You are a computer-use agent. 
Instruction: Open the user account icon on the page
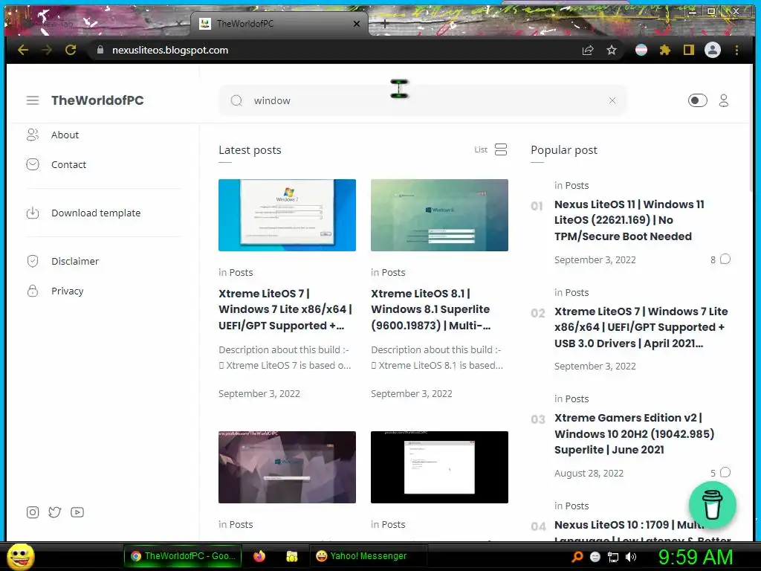click(724, 100)
